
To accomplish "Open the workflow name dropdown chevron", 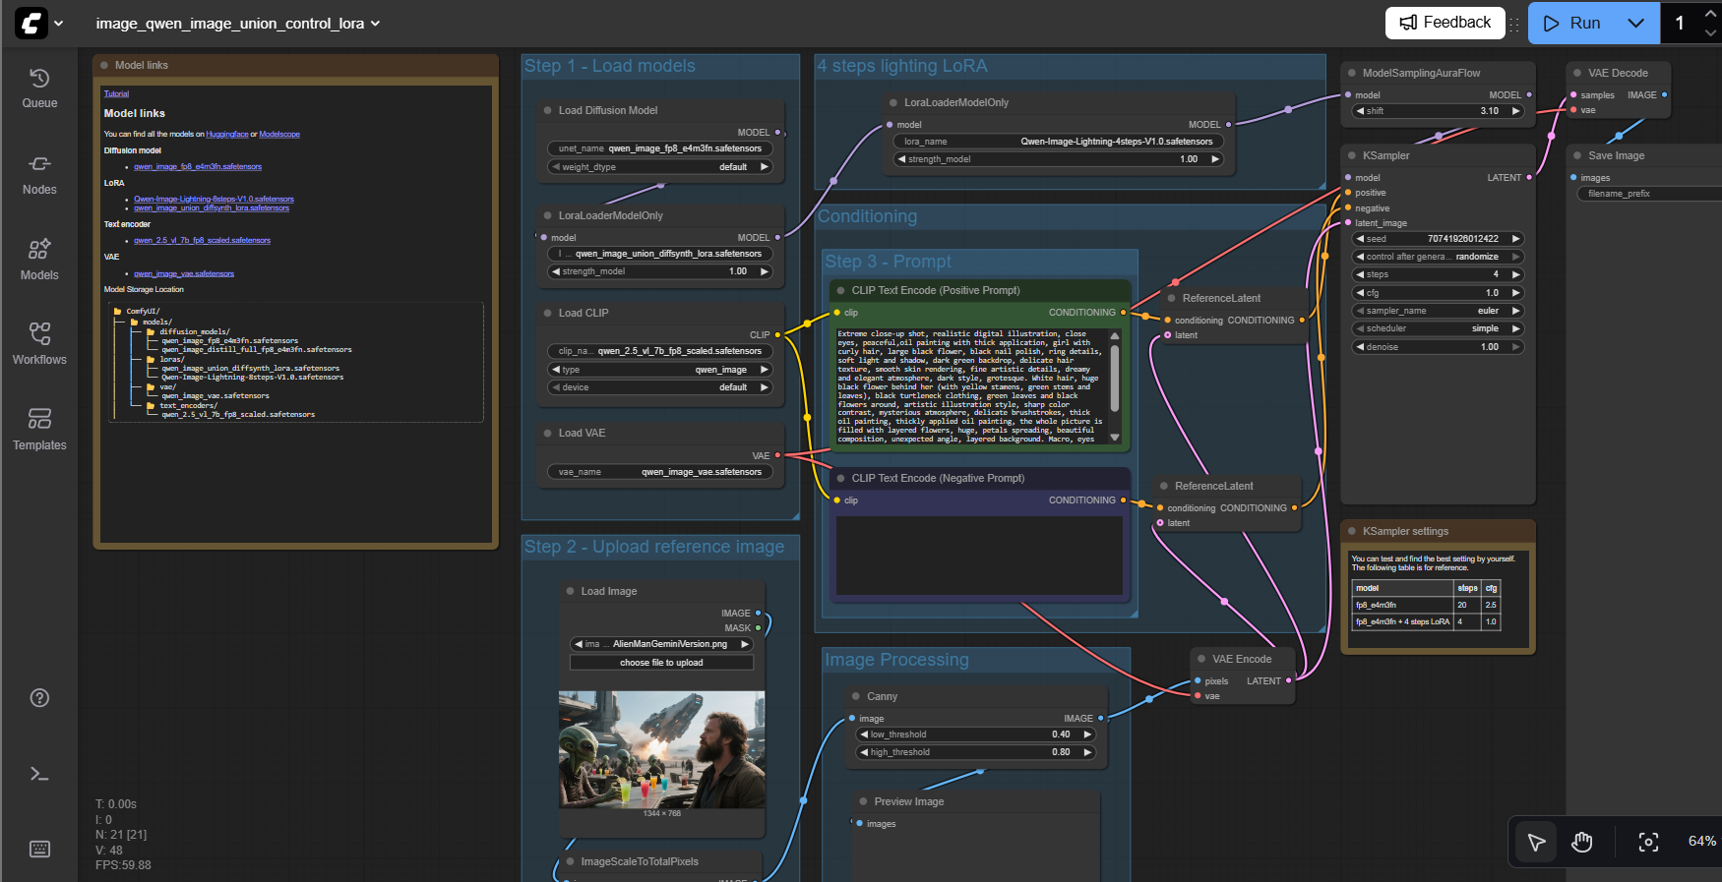I will click(375, 24).
